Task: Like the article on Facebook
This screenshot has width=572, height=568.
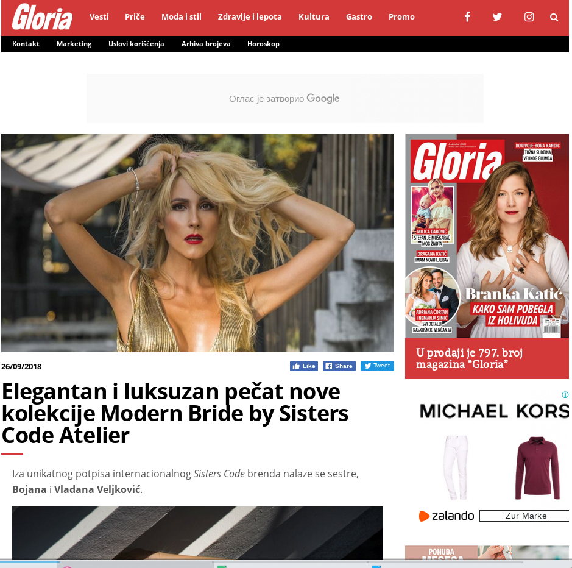Action: (x=304, y=366)
